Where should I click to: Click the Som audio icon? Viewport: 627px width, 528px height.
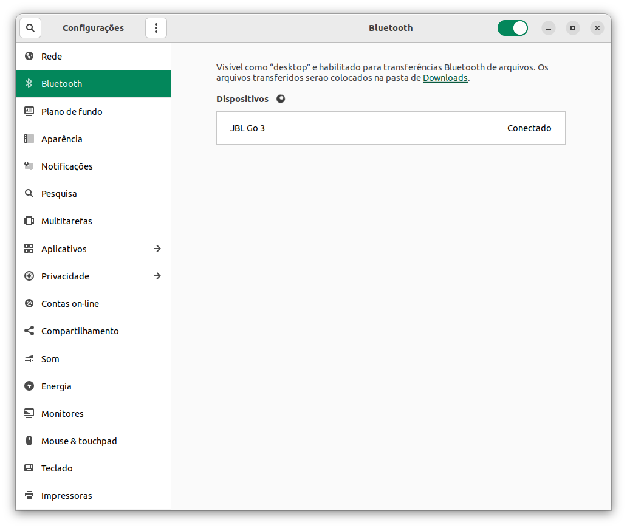pos(29,358)
